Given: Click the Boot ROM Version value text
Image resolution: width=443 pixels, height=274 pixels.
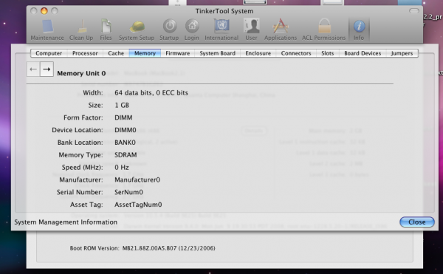Looking at the screenshot, I should click(168, 248).
